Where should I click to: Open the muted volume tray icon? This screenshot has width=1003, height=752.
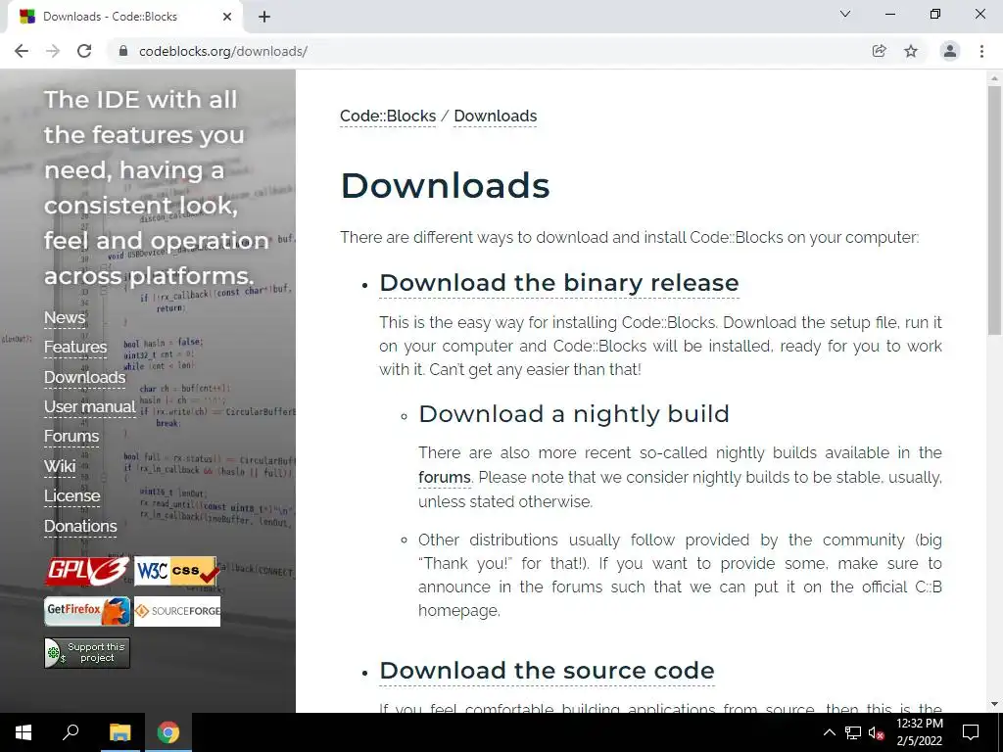click(877, 732)
